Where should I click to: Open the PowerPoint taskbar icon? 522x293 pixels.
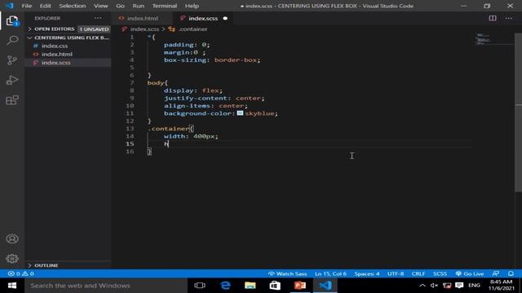tap(300, 286)
